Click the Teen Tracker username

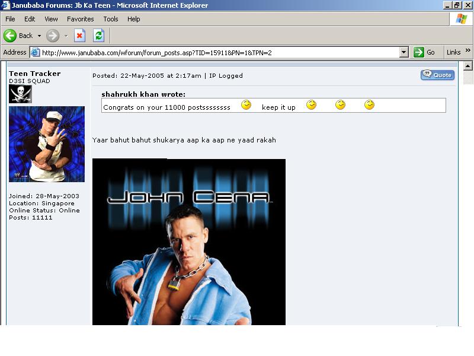[x=35, y=74]
